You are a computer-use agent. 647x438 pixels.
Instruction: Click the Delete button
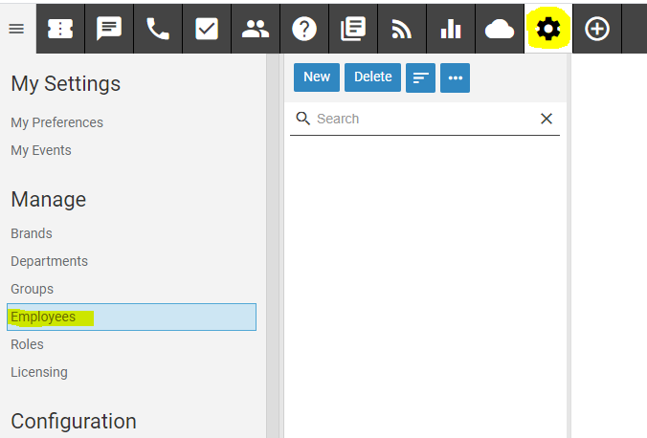point(372,77)
